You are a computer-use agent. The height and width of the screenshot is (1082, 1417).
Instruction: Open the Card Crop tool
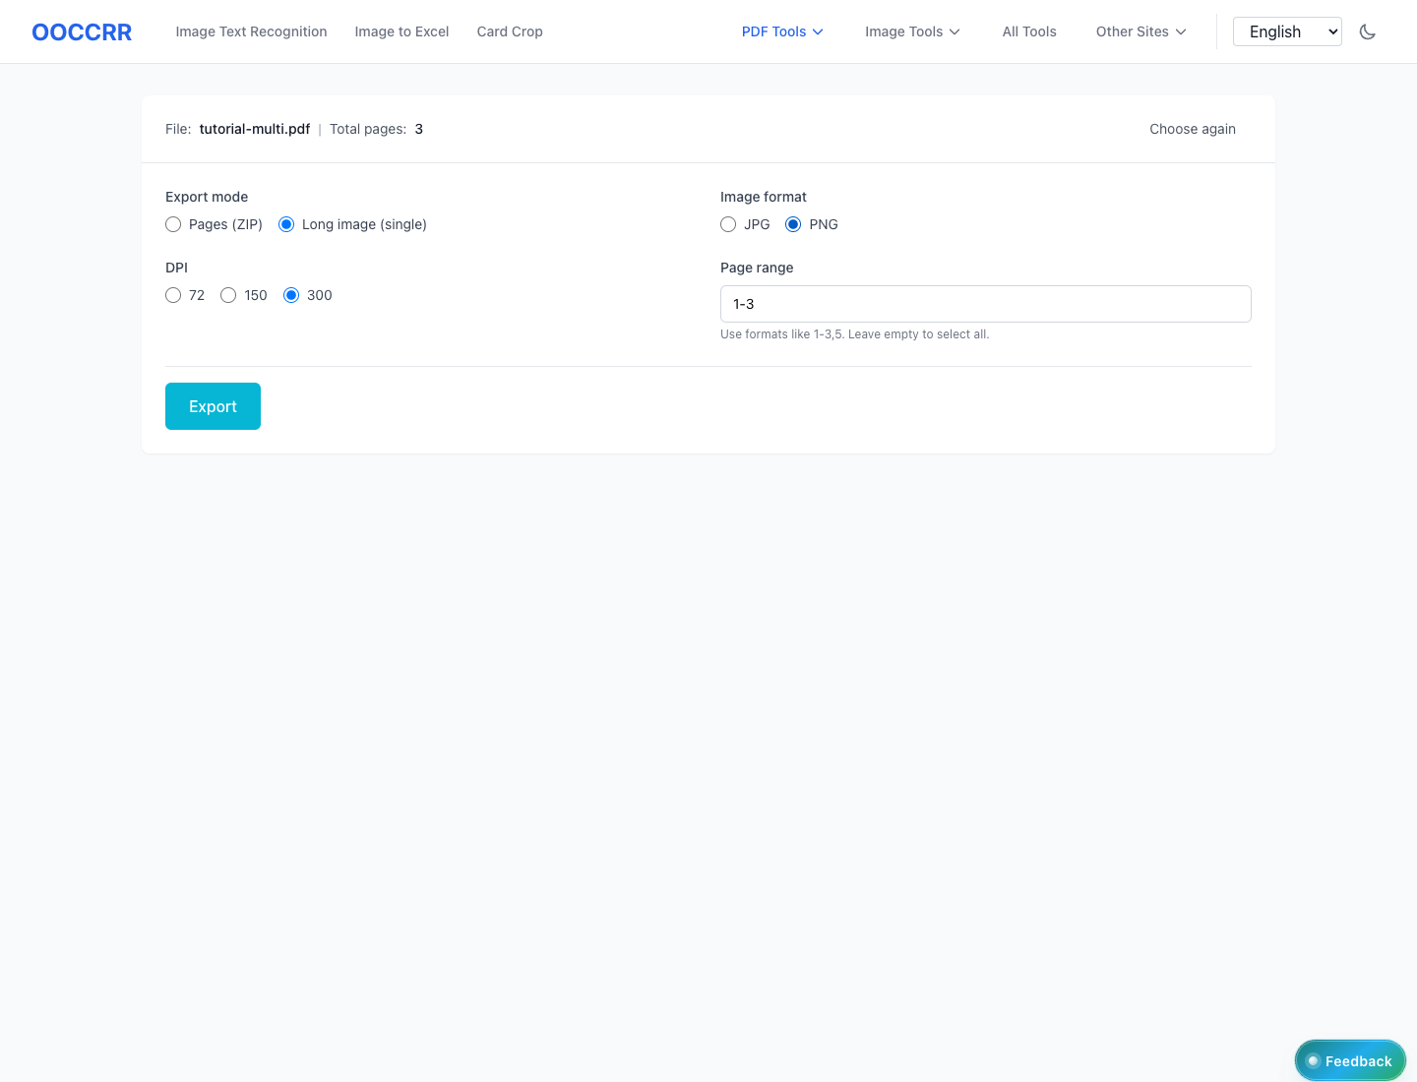510,31
